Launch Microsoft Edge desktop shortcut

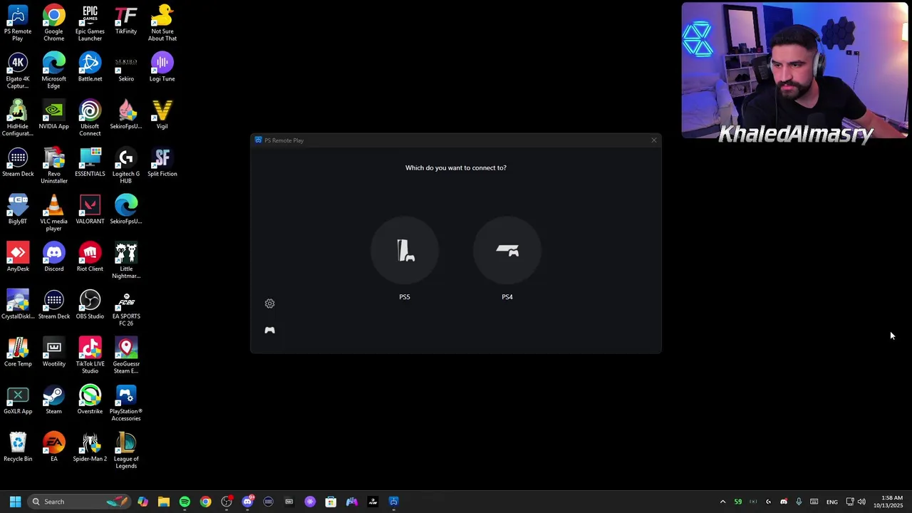pos(53,71)
